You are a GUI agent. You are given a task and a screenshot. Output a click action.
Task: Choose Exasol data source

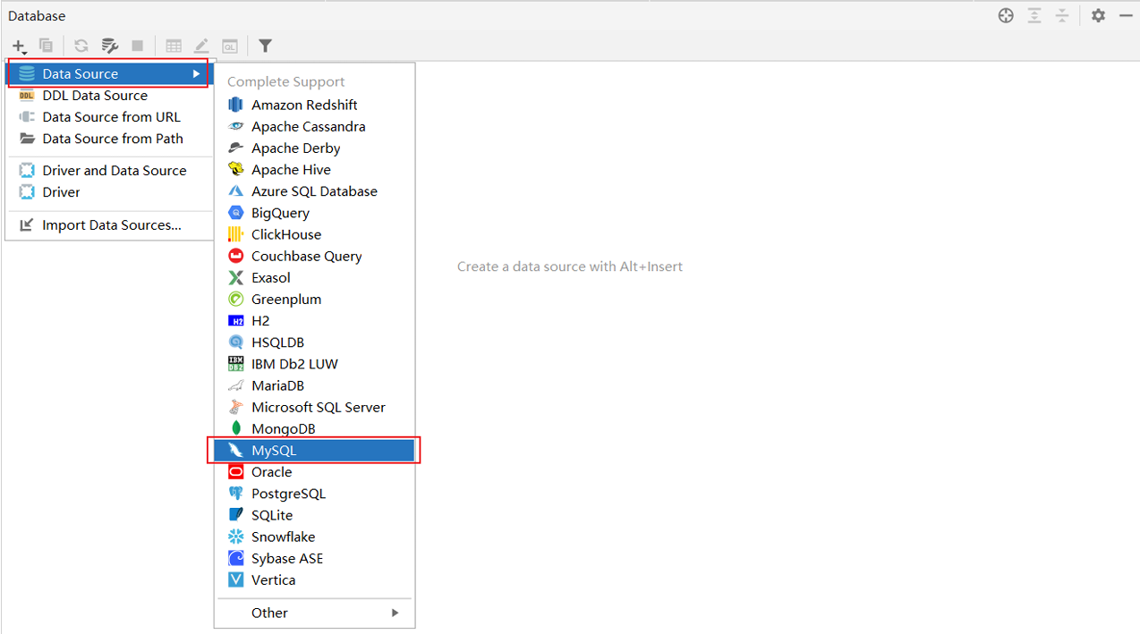314,278
